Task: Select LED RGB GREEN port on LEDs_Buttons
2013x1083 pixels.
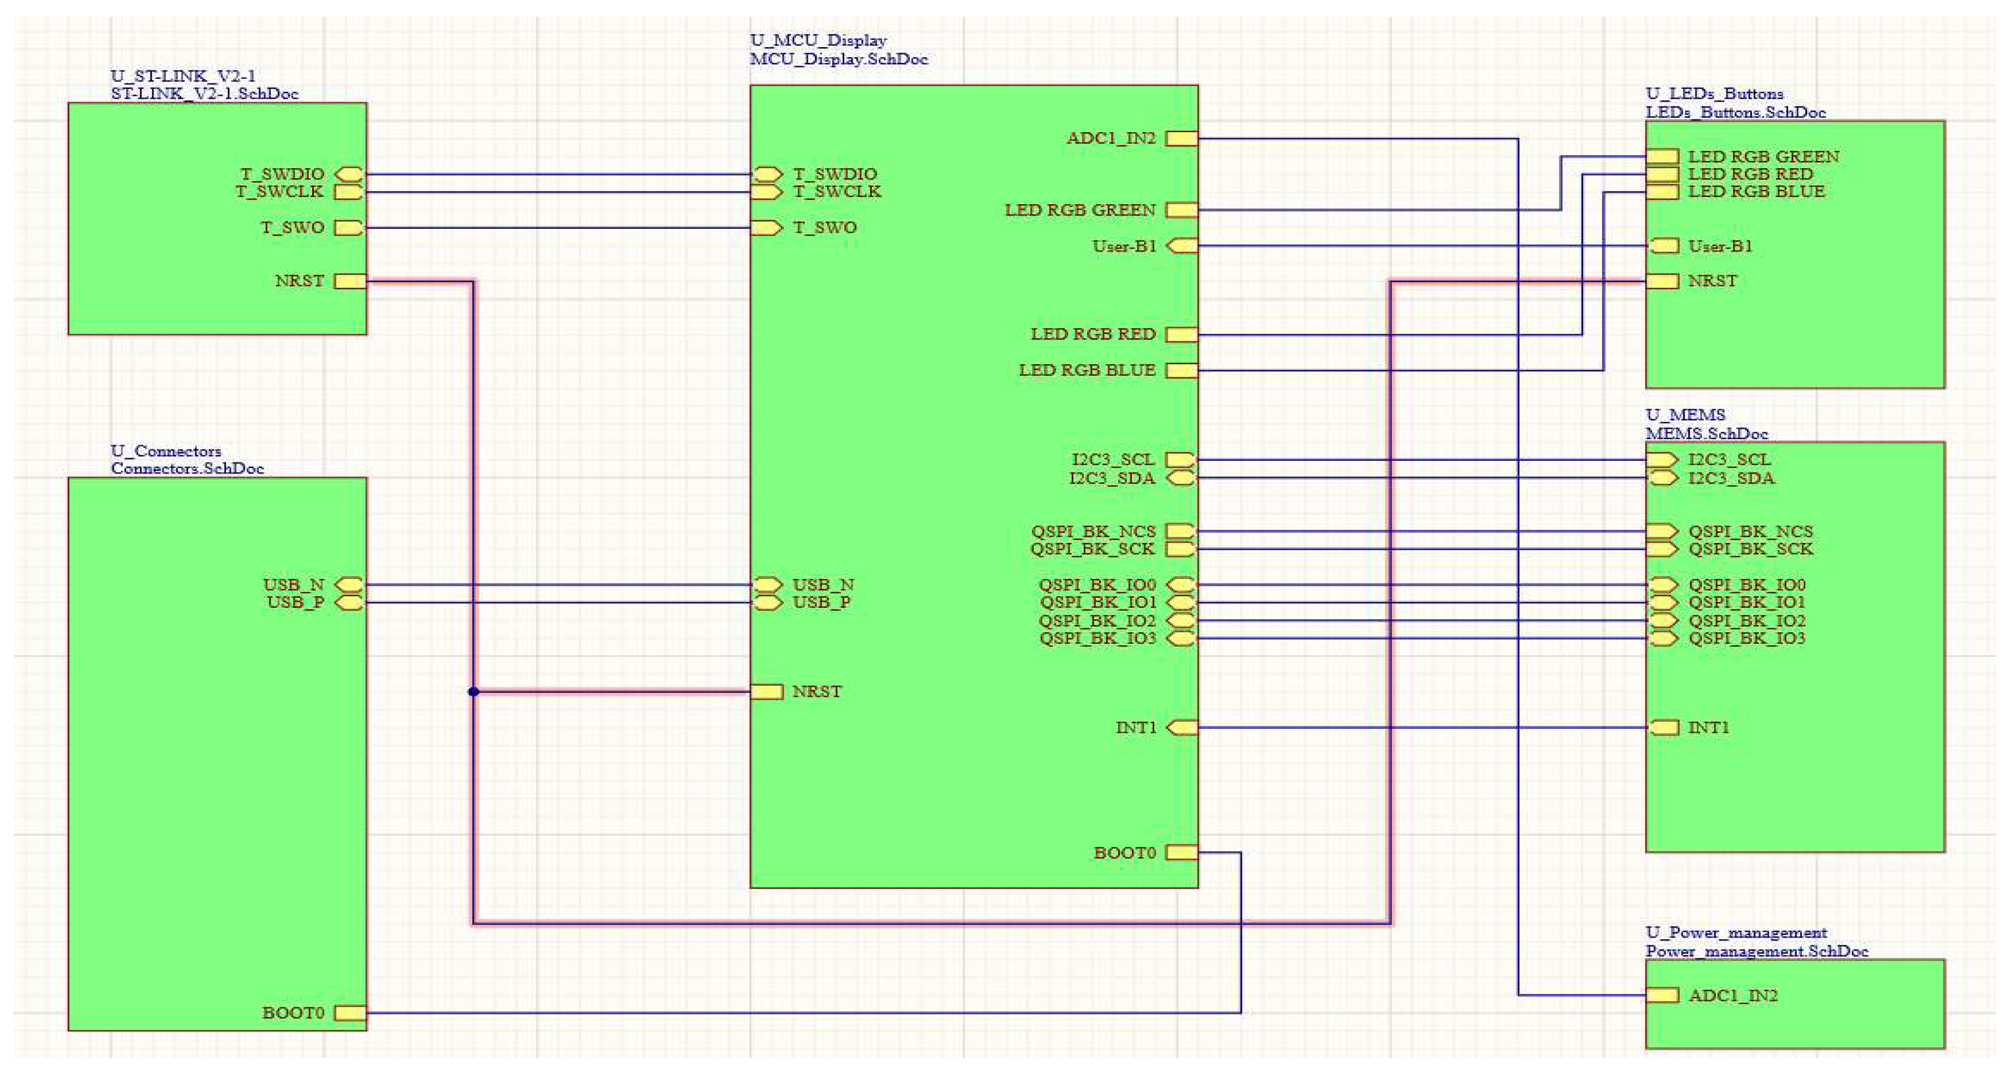Action: [1663, 157]
